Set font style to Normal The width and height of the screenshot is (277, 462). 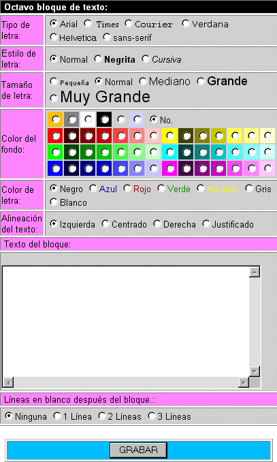tap(54, 59)
